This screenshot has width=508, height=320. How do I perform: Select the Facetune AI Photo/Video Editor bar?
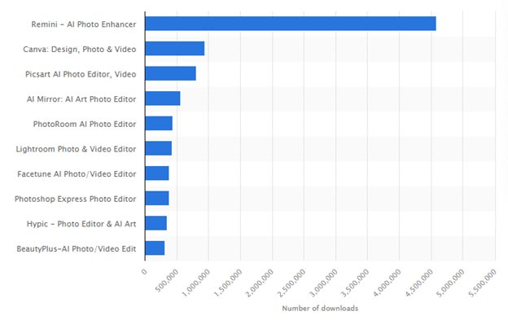pyautogui.click(x=157, y=173)
